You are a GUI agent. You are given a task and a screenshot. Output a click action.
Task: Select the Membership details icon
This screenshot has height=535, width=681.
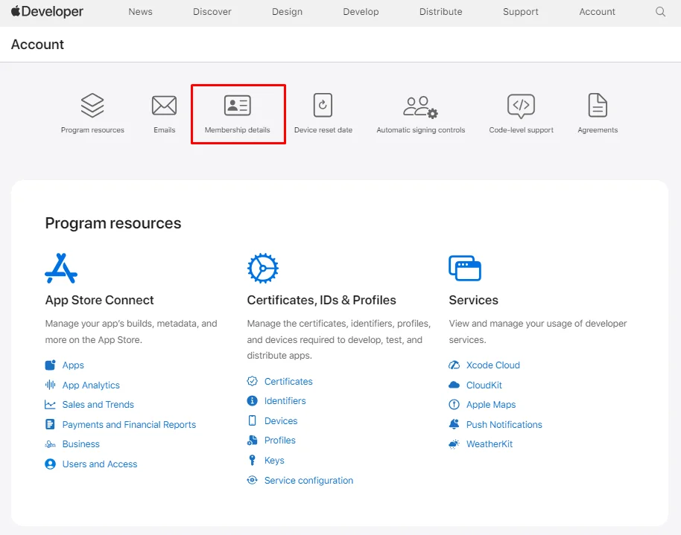pyautogui.click(x=238, y=105)
